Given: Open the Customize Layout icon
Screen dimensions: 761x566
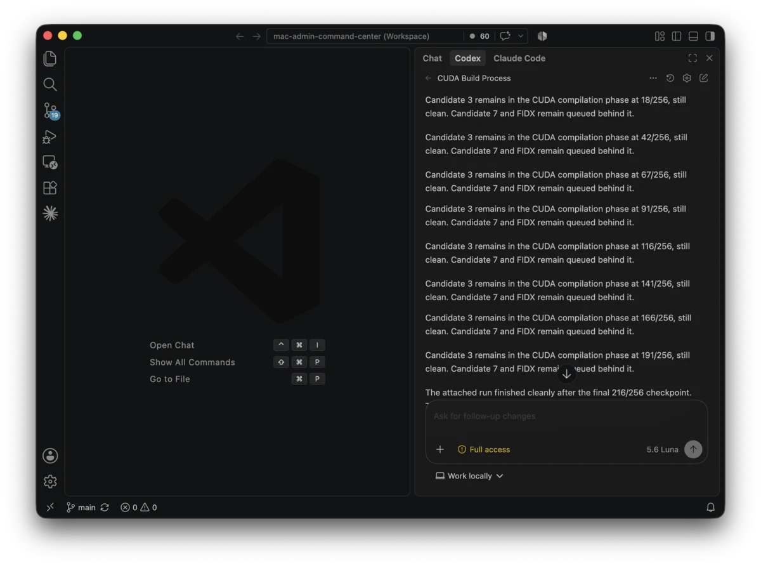Looking at the screenshot, I should click(660, 36).
